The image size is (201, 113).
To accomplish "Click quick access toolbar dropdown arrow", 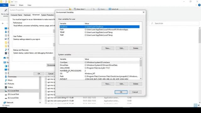I will (x=12, y=2).
